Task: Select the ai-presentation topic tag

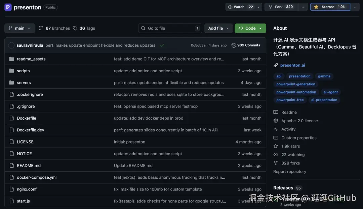Action: tap(324, 100)
